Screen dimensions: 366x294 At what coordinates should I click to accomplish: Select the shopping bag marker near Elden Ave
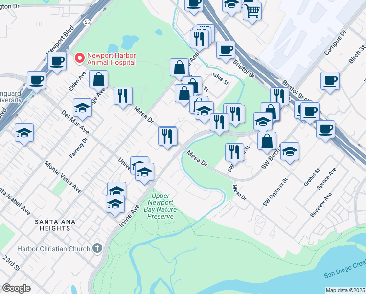point(98,80)
